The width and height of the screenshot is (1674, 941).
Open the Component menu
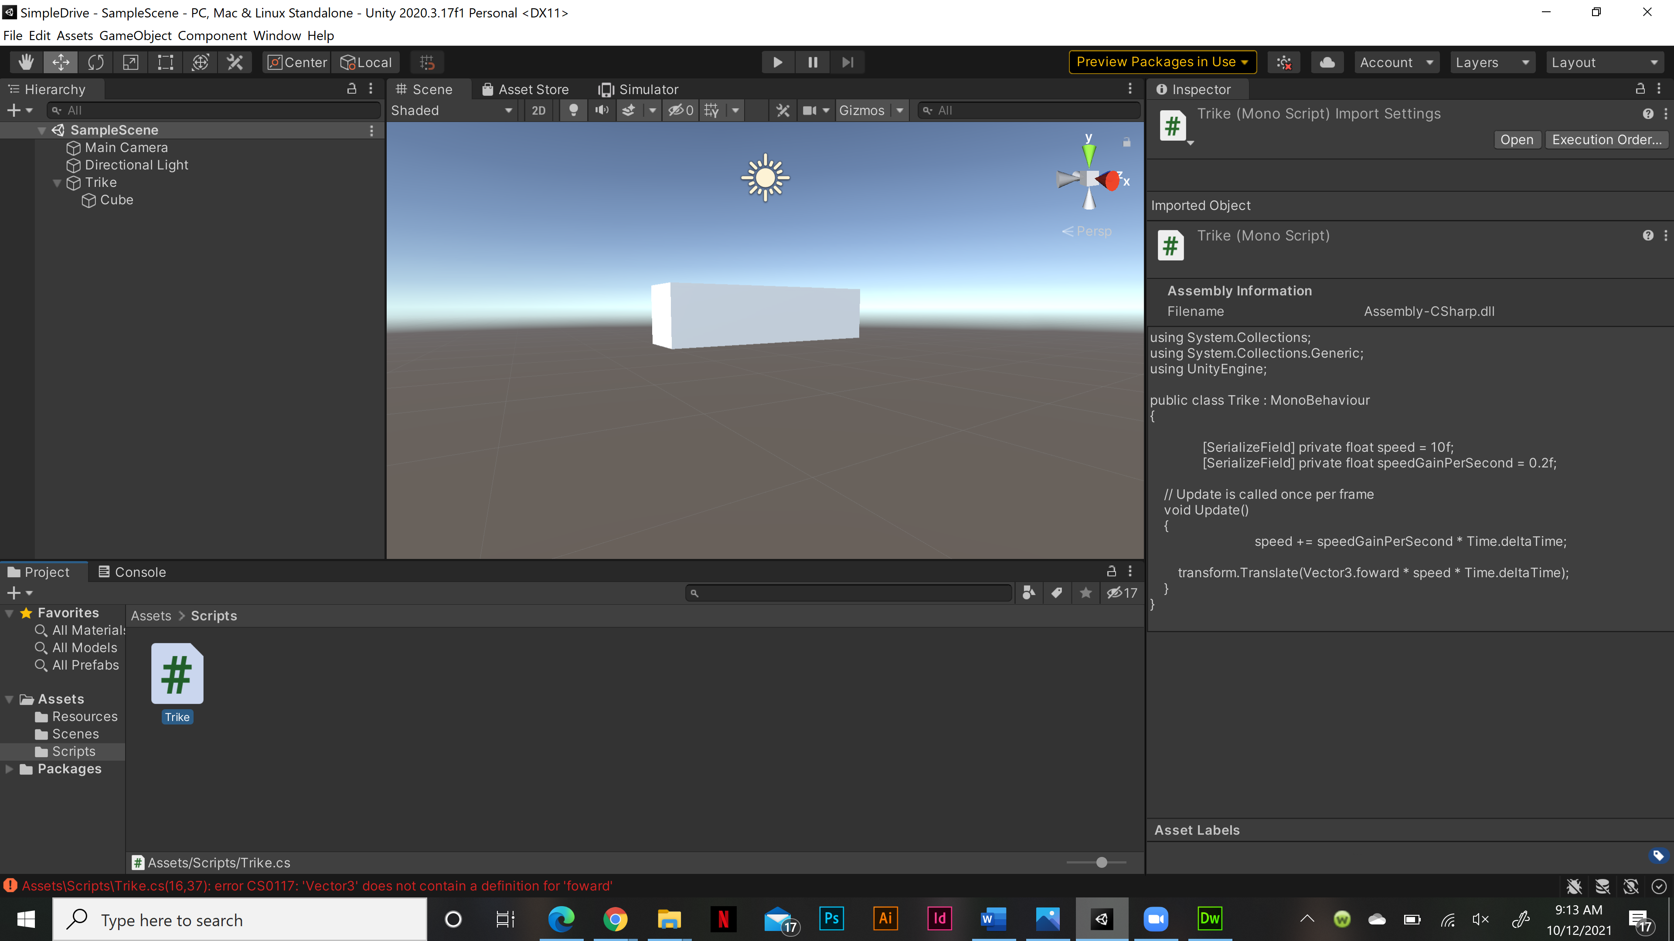click(x=212, y=36)
